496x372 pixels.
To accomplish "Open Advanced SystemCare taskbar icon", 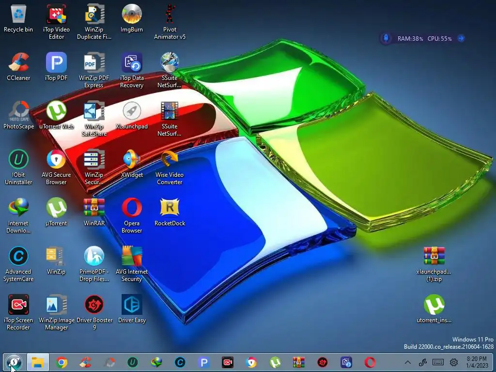I will point(180,362).
